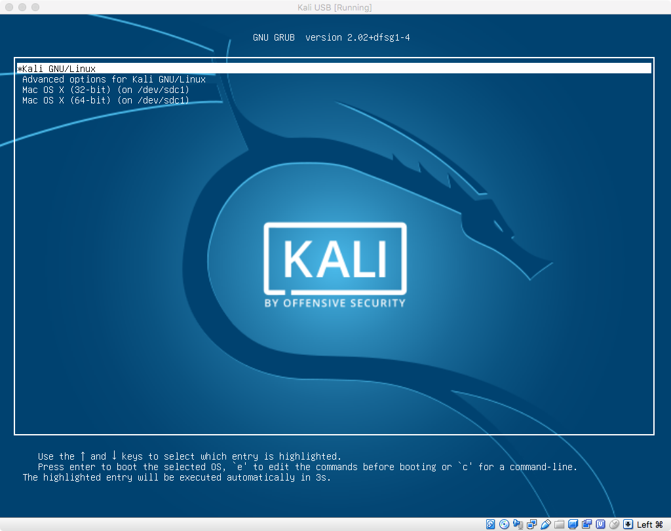The width and height of the screenshot is (671, 531).
Task: Click the audio status icon
Action: (518, 524)
